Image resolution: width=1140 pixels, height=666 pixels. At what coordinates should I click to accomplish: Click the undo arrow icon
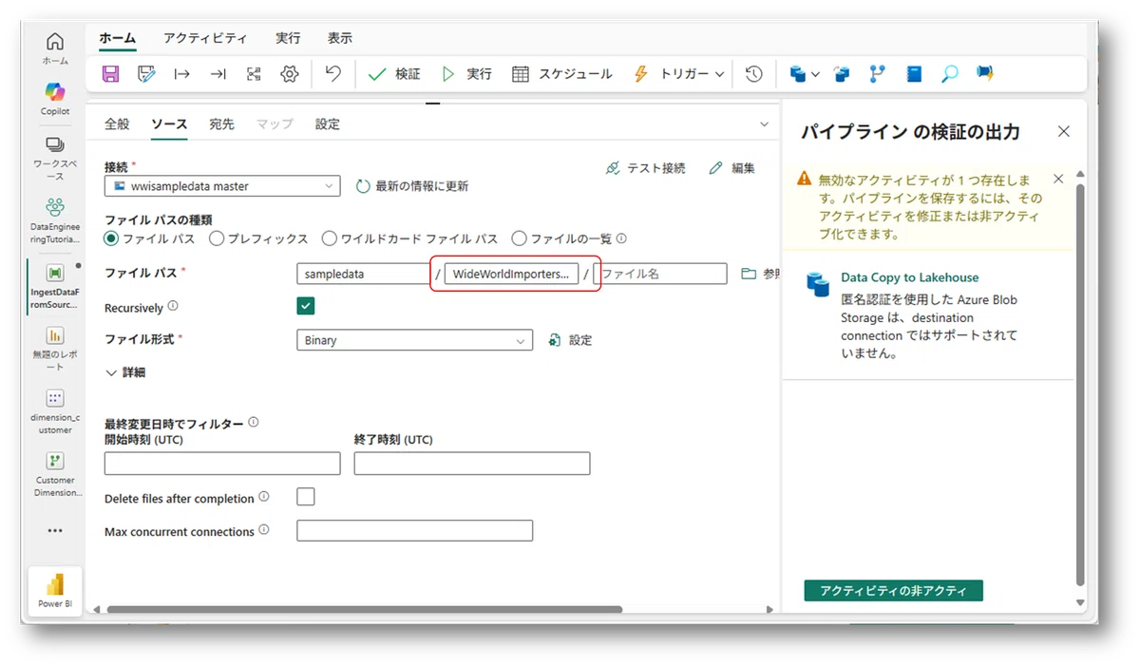click(x=332, y=73)
